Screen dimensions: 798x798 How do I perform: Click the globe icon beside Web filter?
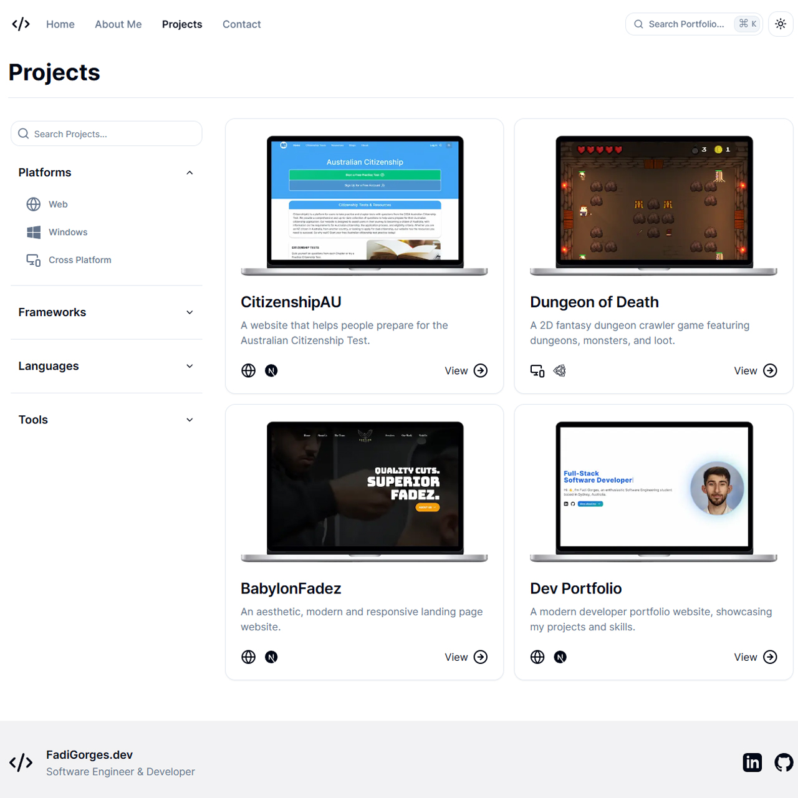click(x=34, y=204)
